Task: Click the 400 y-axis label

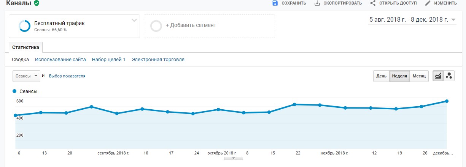Action: point(20,118)
